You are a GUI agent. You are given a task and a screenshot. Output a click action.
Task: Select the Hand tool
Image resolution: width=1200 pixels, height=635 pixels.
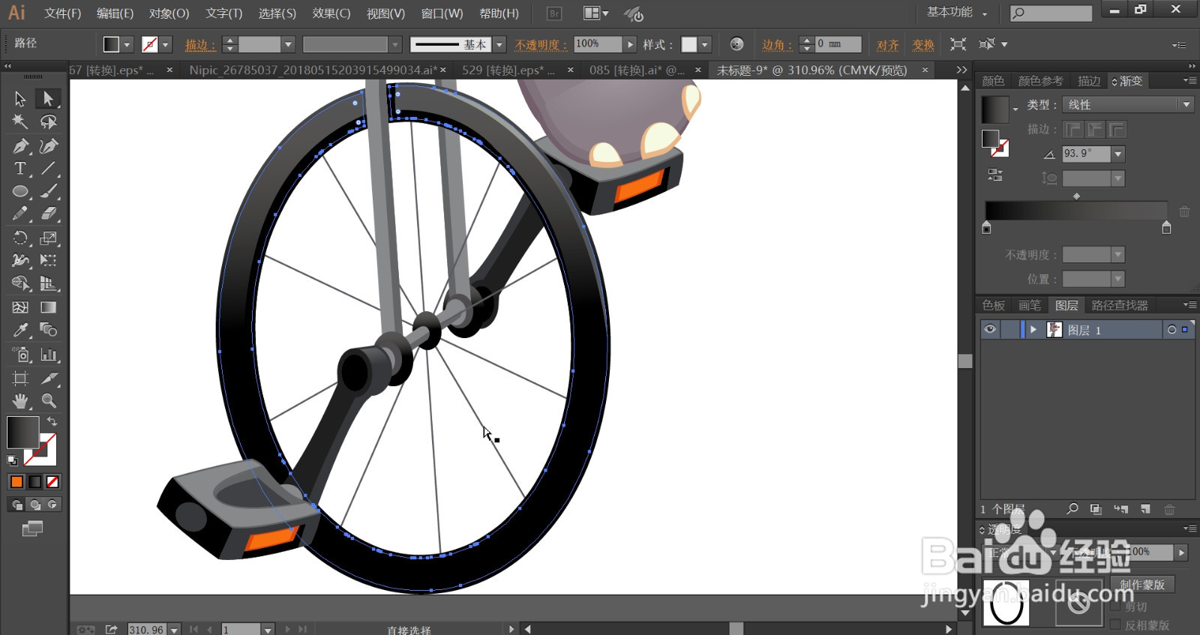(x=20, y=400)
